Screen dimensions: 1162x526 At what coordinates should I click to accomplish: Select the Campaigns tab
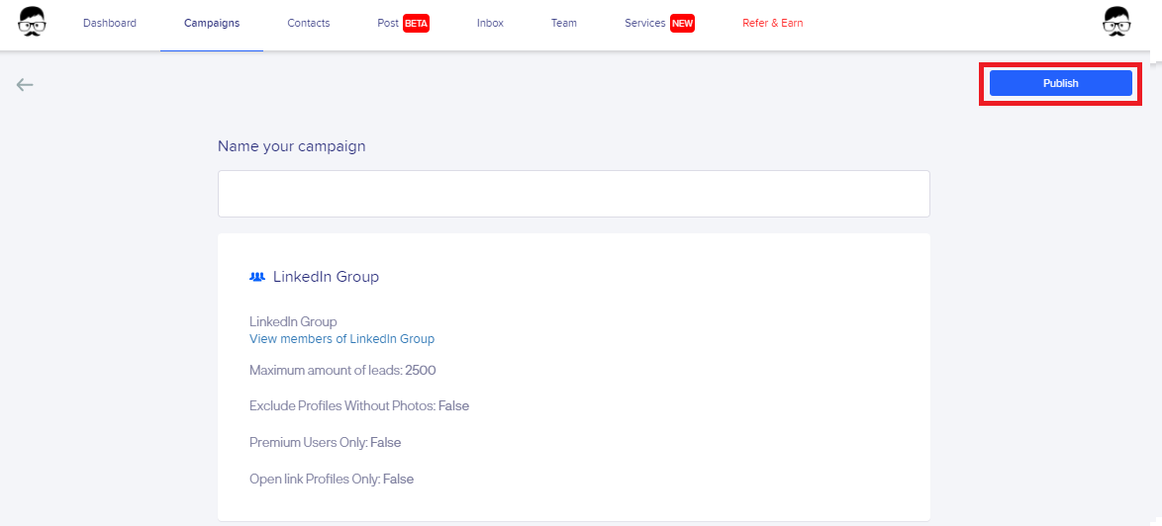point(212,23)
